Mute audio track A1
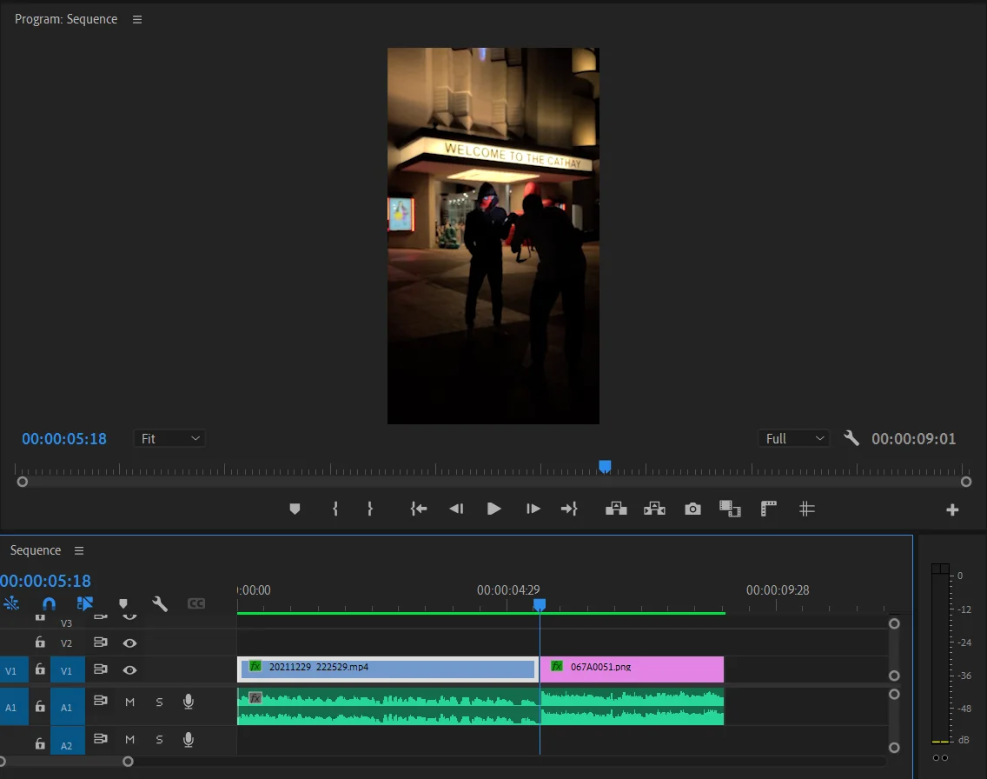Viewport: 987px width, 779px height. [x=129, y=702]
